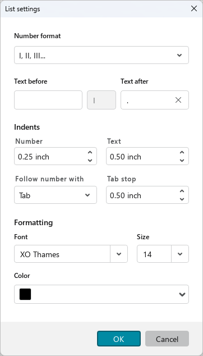Image resolution: width=203 pixels, height=356 pixels.
Task: Expand the Font dropdown arrow
Action: click(119, 254)
